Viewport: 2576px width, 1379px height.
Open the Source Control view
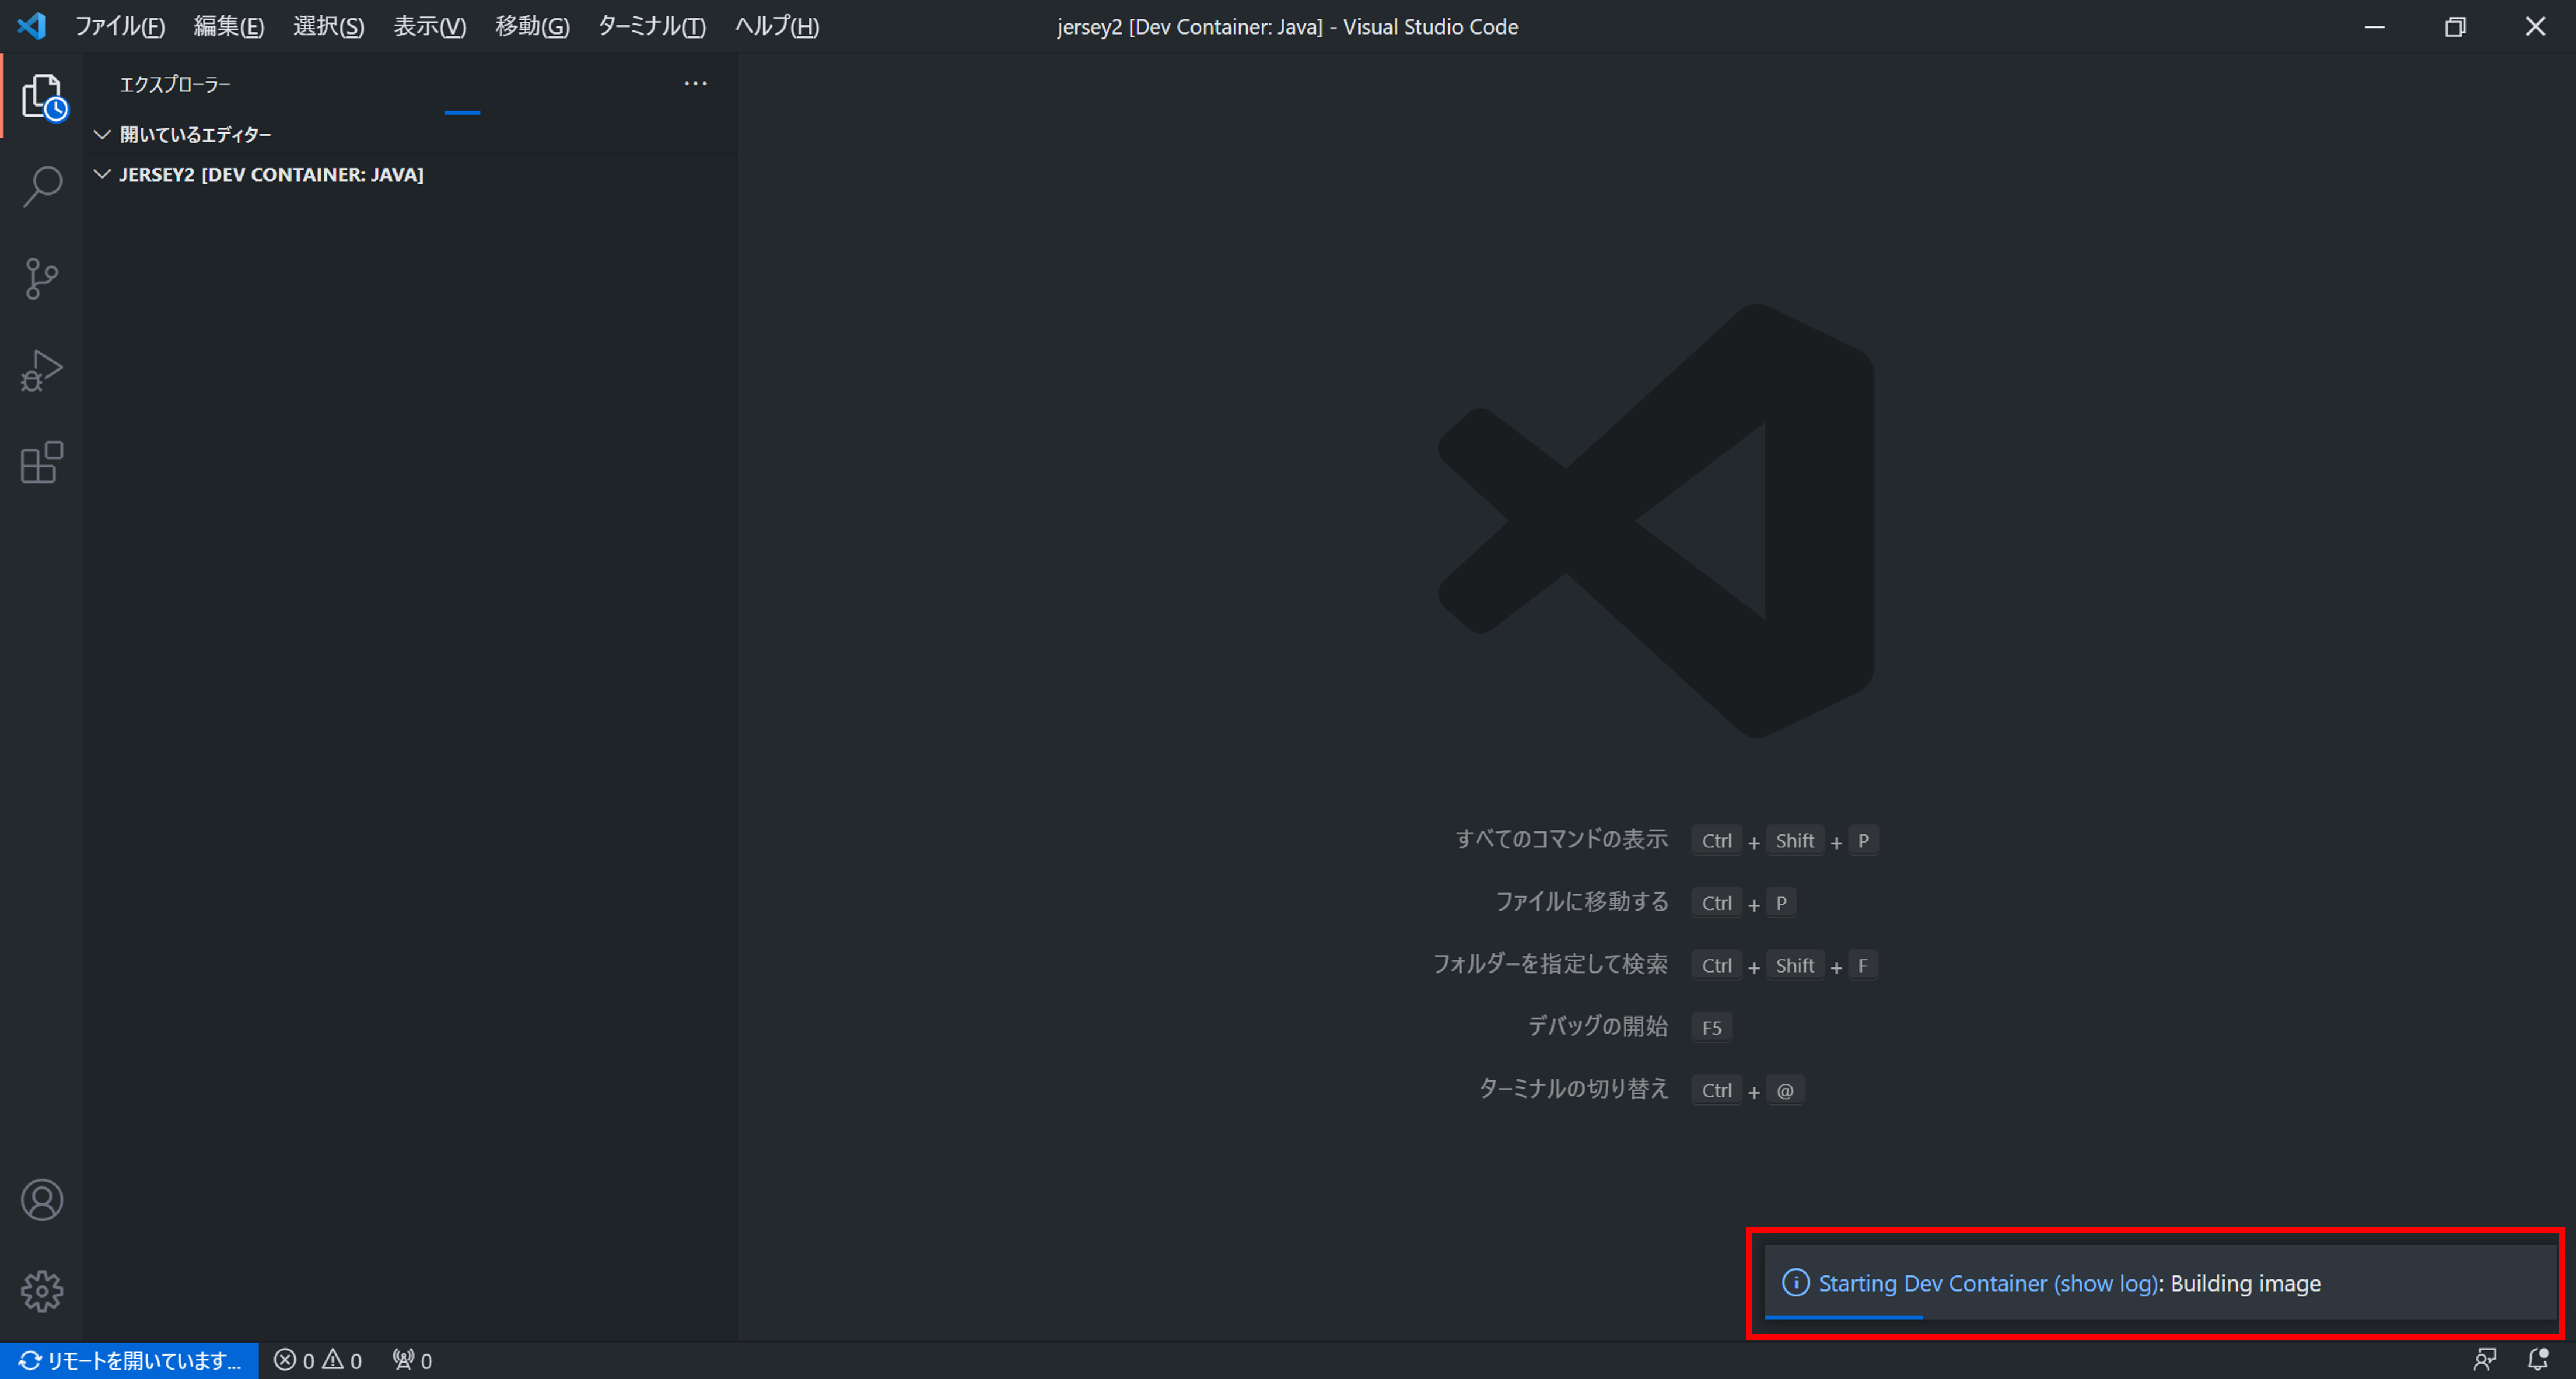coord(42,279)
